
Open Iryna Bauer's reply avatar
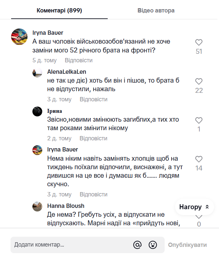click(37, 150)
